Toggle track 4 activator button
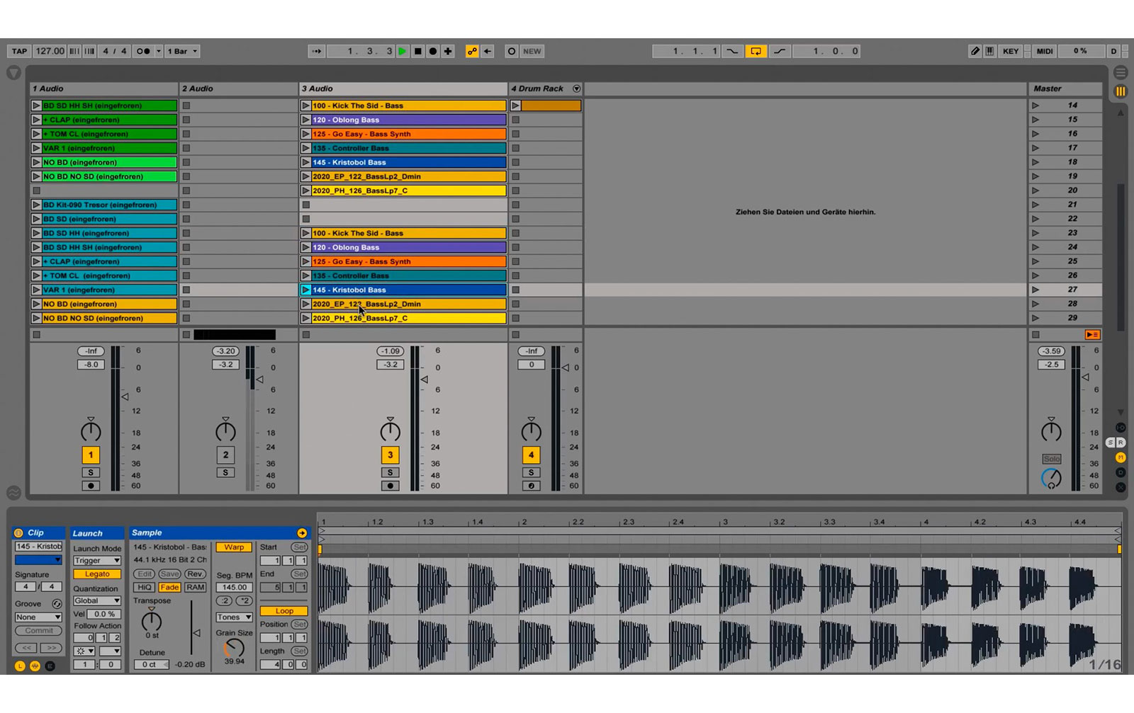 531,455
